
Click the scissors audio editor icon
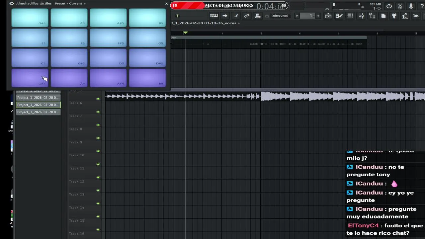[x=400, y=6]
